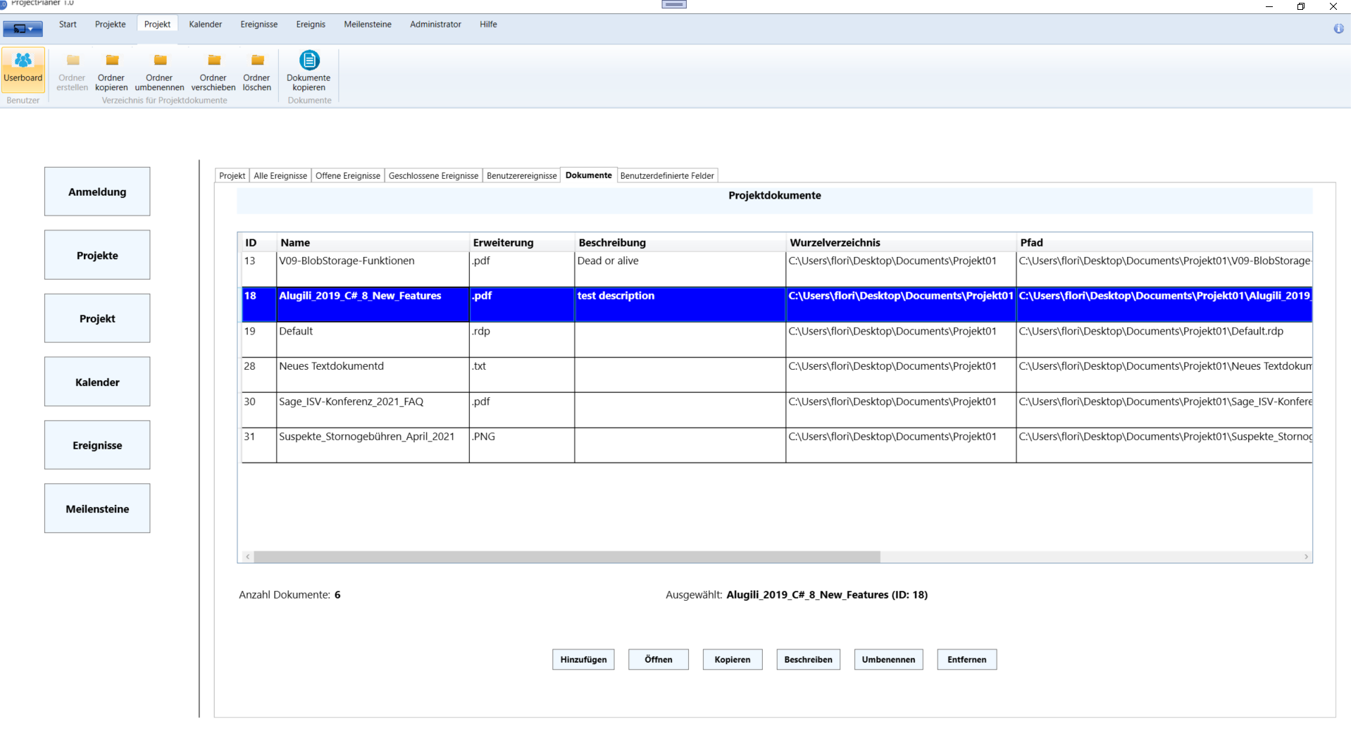1351x731 pixels.
Task: Sort by the Erweiterung column header
Action: [x=522, y=242]
